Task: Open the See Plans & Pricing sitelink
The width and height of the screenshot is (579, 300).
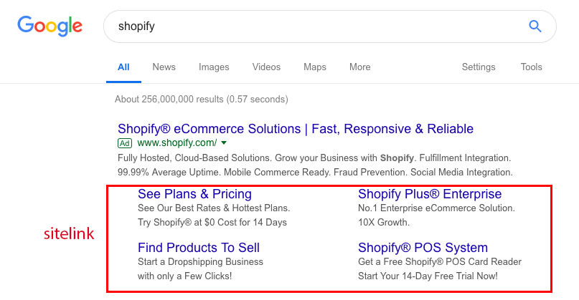Action: click(x=194, y=194)
